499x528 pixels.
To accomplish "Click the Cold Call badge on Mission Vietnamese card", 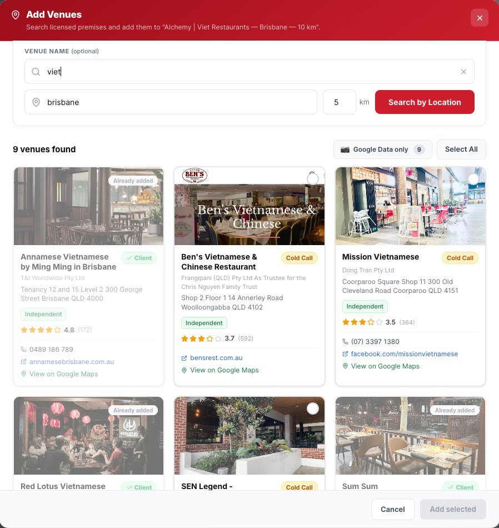I will tap(460, 258).
